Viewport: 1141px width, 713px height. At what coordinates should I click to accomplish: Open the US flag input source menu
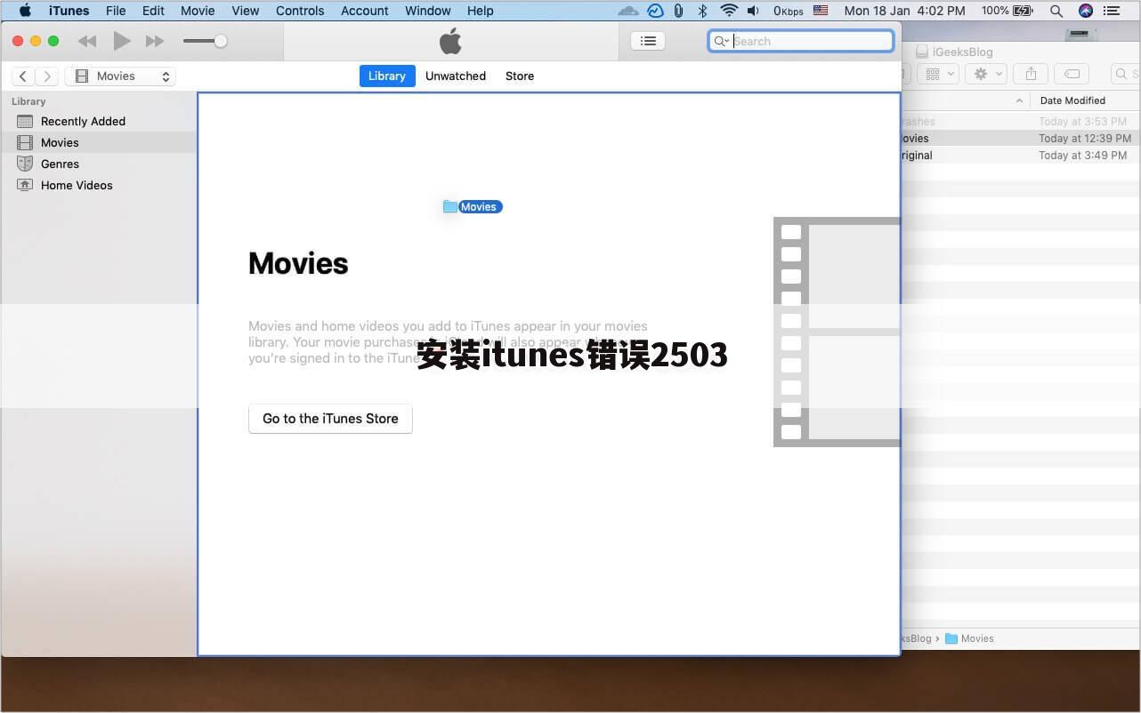pos(821,11)
